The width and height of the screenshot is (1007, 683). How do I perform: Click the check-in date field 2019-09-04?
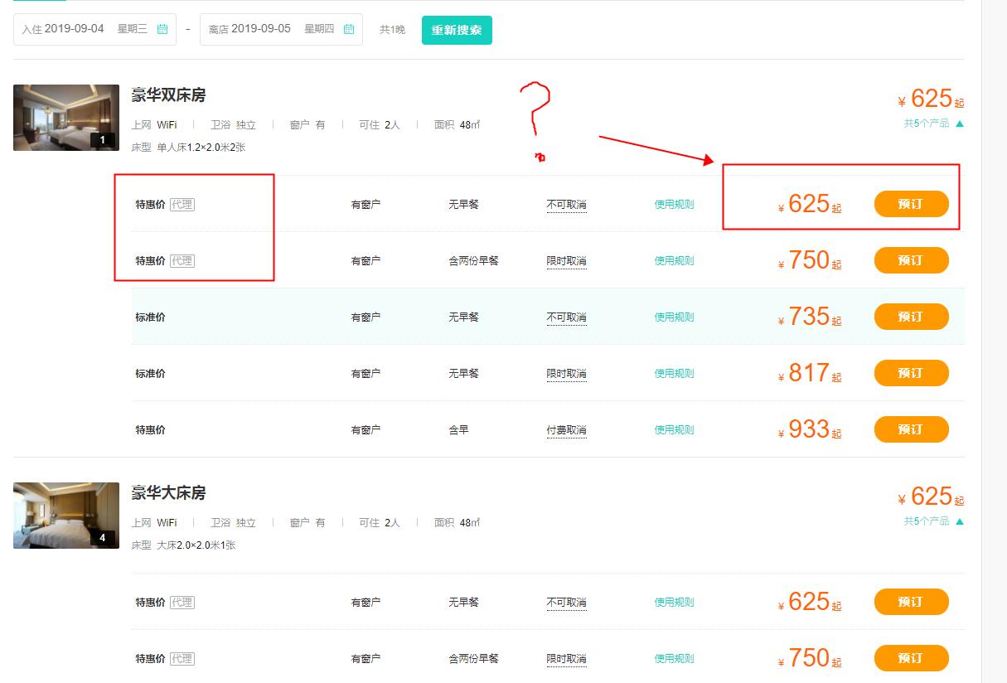(x=94, y=29)
